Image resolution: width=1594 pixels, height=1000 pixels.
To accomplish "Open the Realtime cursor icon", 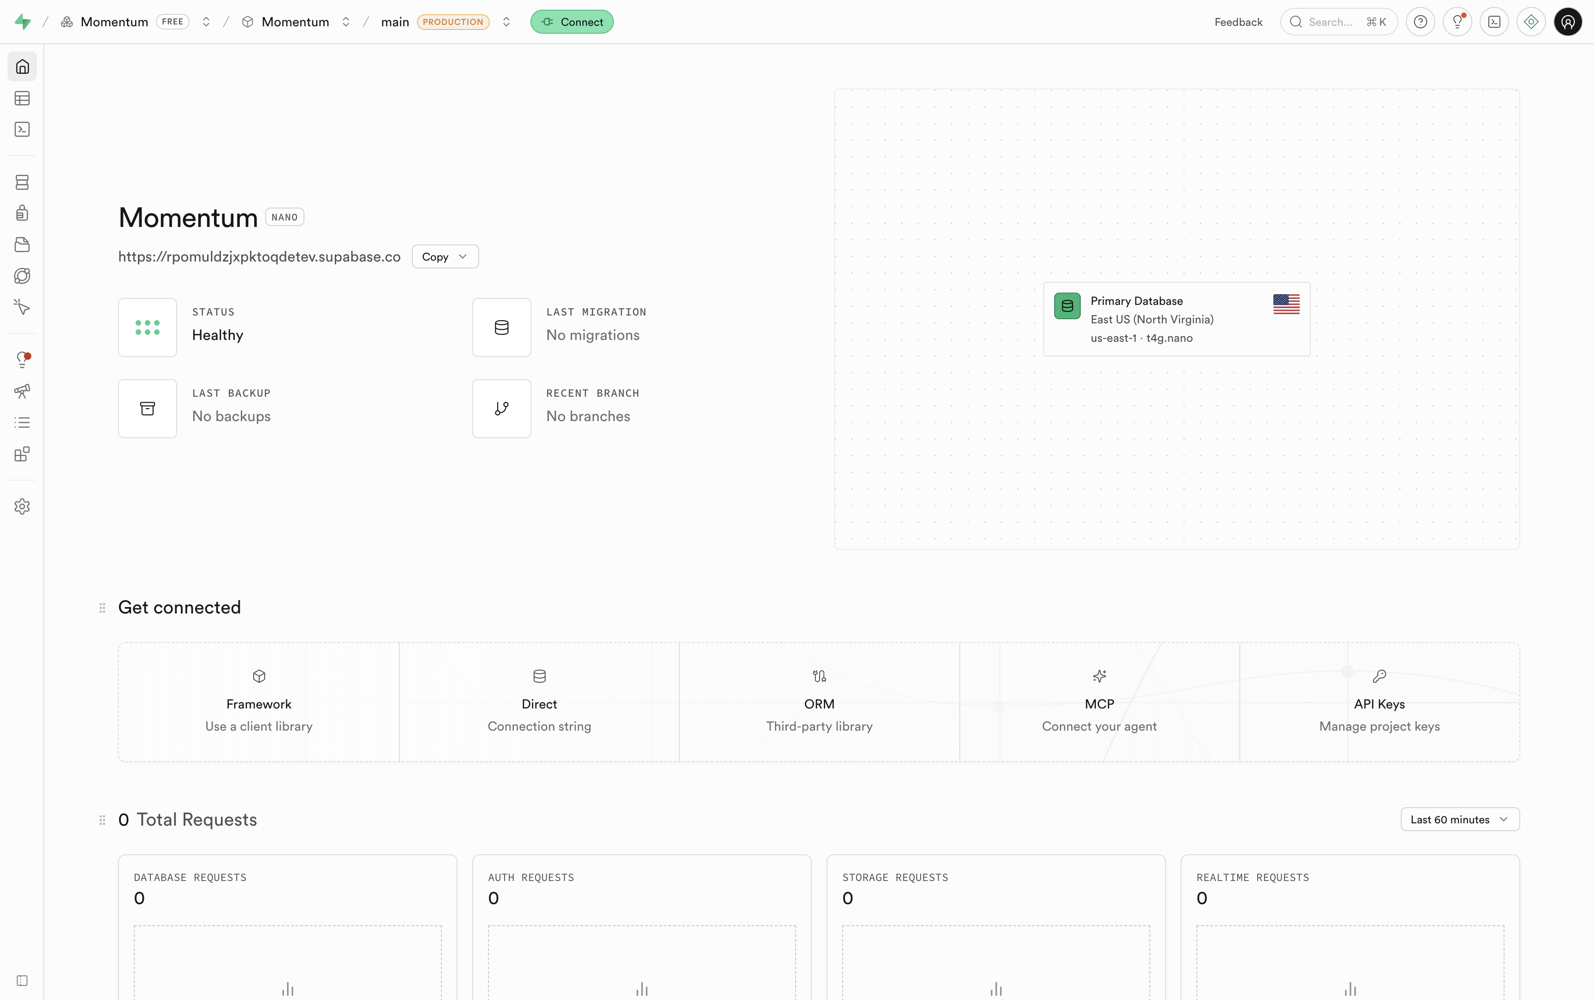I will pos(23,307).
